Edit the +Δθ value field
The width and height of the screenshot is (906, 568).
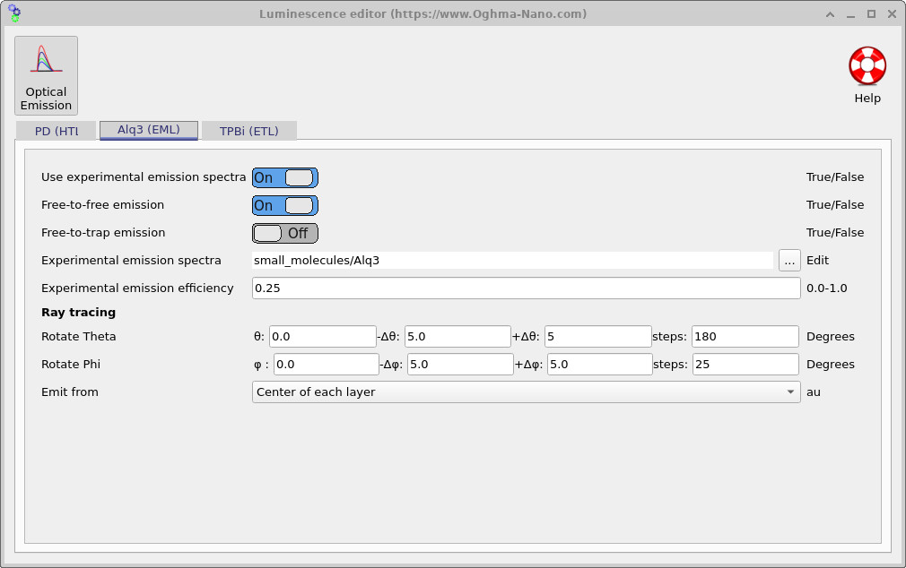[x=596, y=336]
